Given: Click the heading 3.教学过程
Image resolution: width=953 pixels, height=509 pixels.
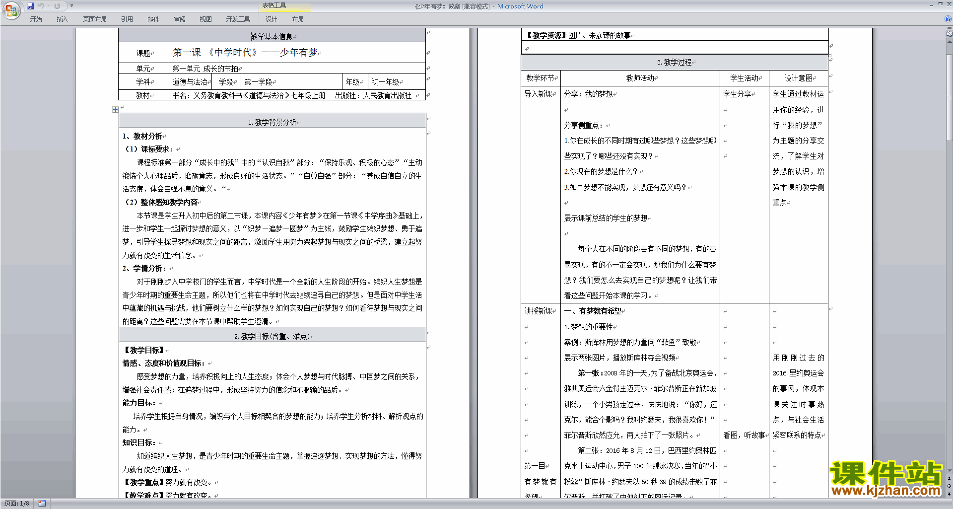Looking at the screenshot, I should (674, 62).
